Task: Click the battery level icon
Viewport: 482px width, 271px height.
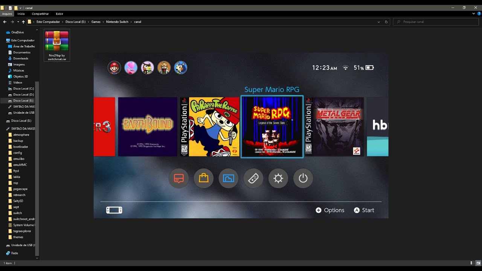Action: coord(370,68)
